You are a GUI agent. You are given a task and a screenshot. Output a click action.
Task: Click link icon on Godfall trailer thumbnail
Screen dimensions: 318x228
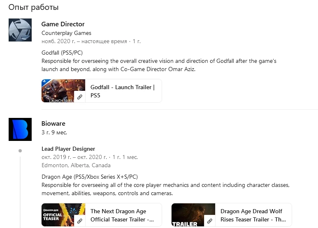pyautogui.click(x=80, y=97)
